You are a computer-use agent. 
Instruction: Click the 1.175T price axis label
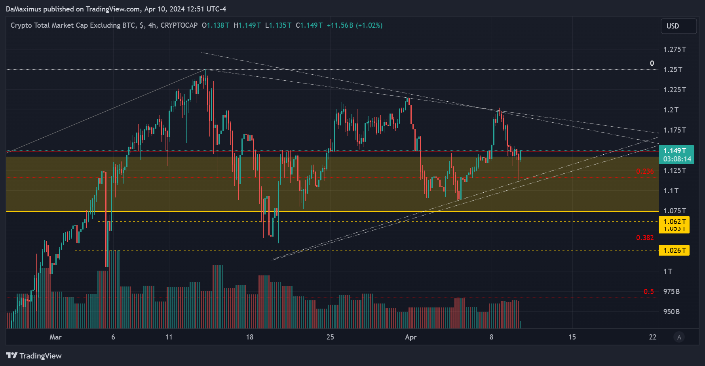[675, 130]
